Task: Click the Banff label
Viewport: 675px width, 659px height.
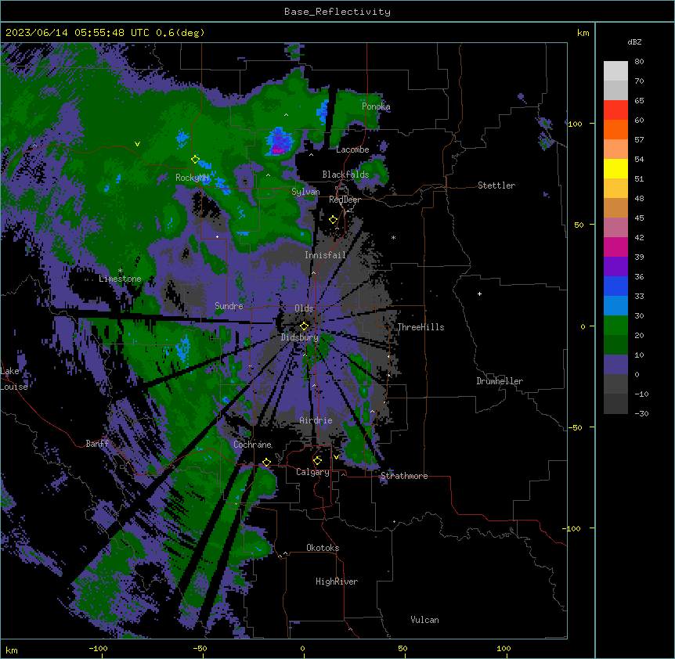Action: (97, 444)
